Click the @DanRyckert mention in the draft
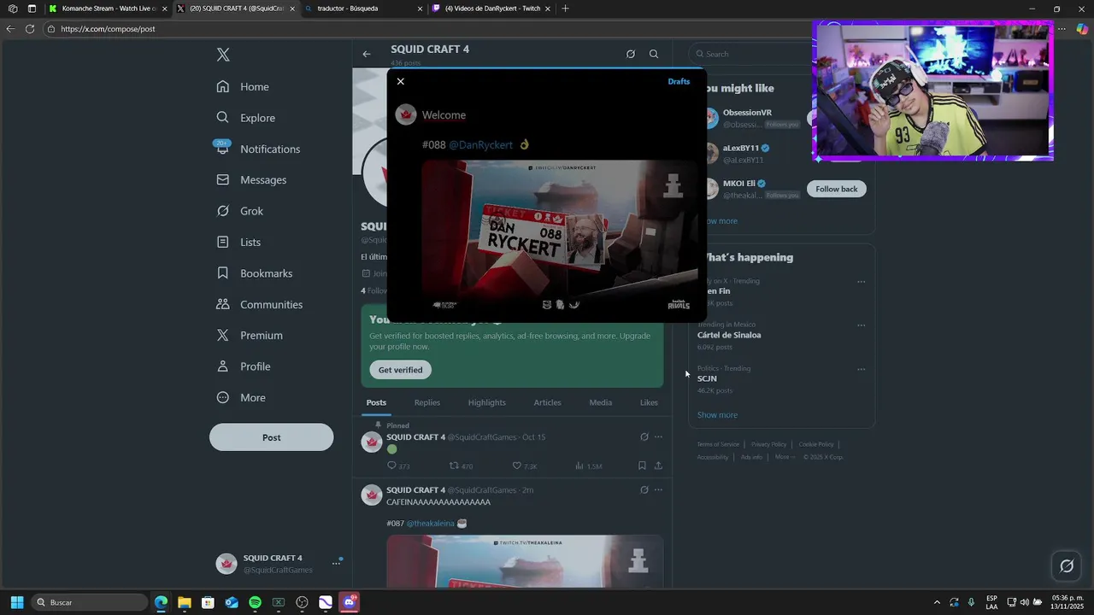The width and height of the screenshot is (1094, 615). 480,145
